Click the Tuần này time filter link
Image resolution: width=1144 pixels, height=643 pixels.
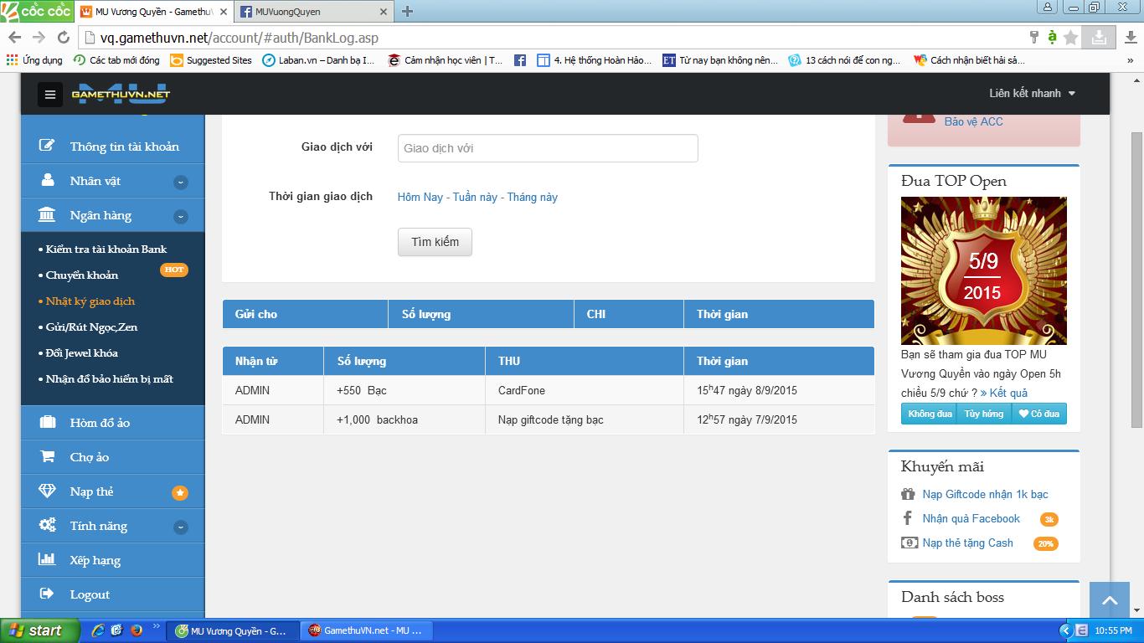[475, 197]
